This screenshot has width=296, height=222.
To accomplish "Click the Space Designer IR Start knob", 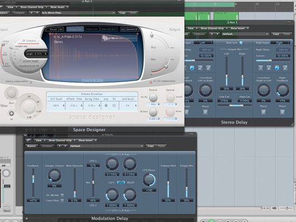I will point(153,112).
